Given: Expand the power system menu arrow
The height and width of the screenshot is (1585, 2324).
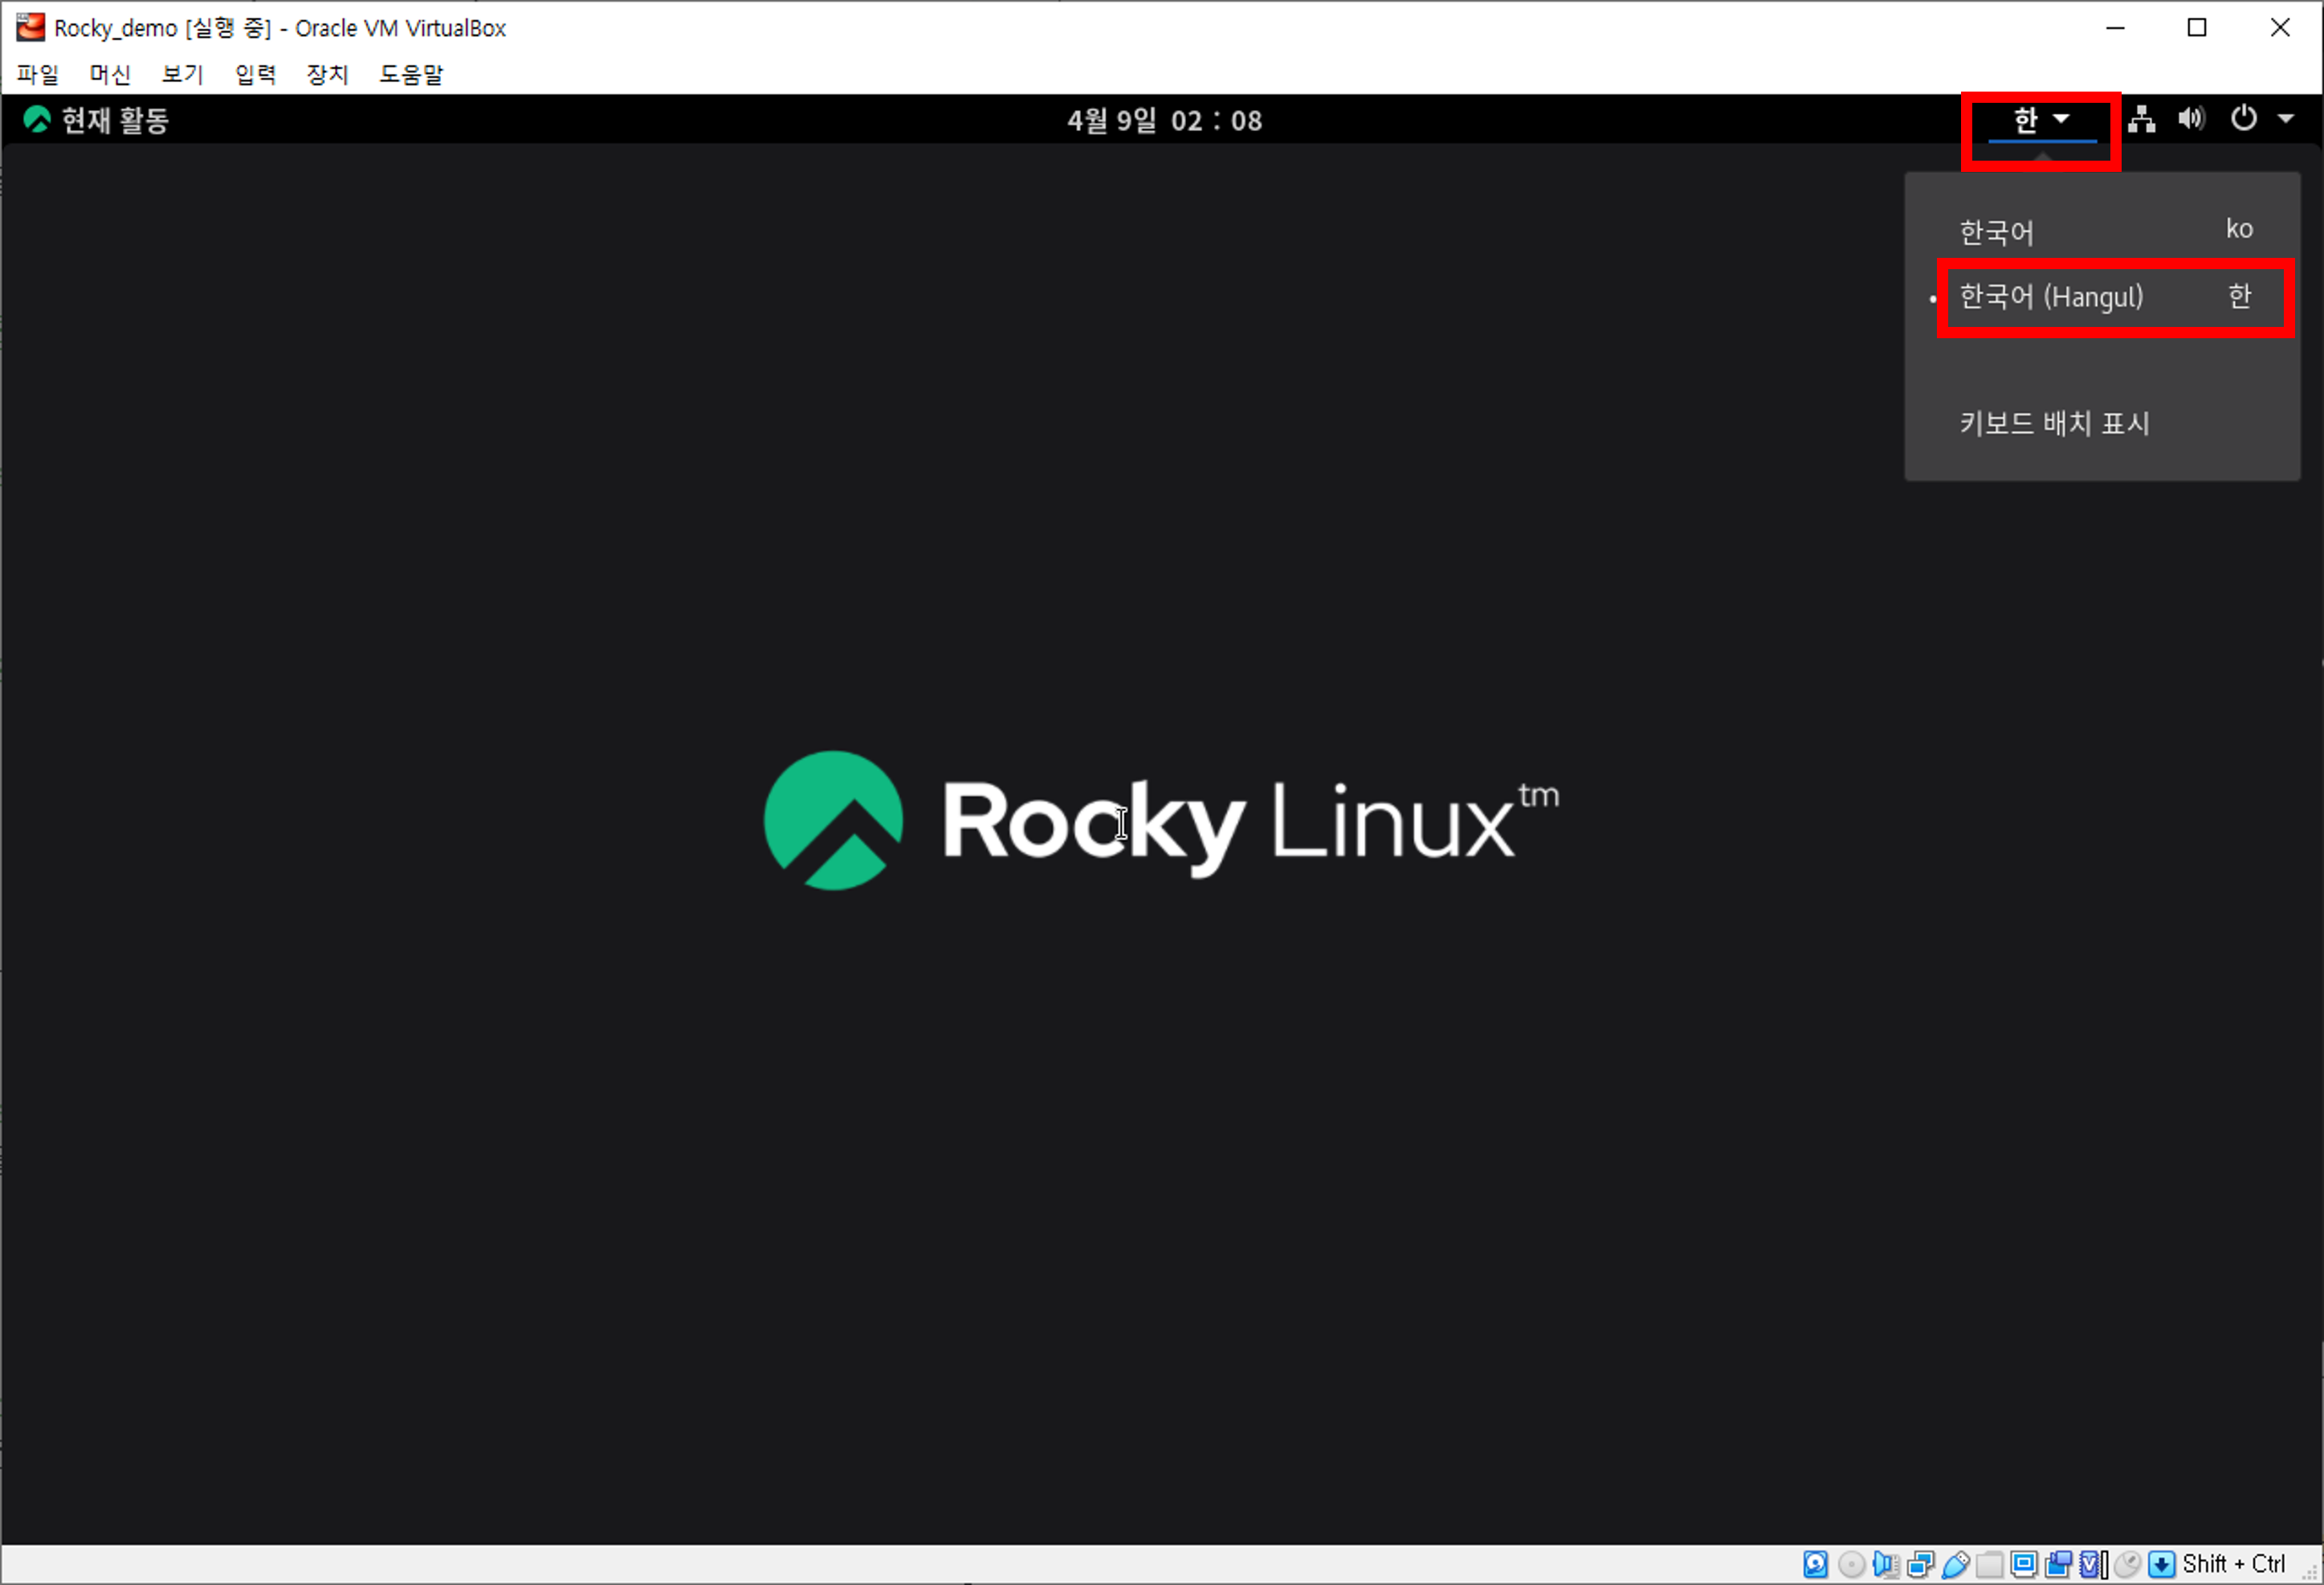Looking at the screenshot, I should coord(2285,119).
